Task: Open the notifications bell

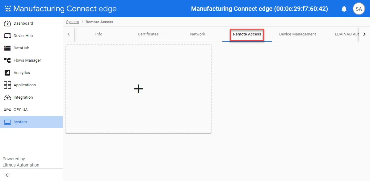Action: [344, 9]
